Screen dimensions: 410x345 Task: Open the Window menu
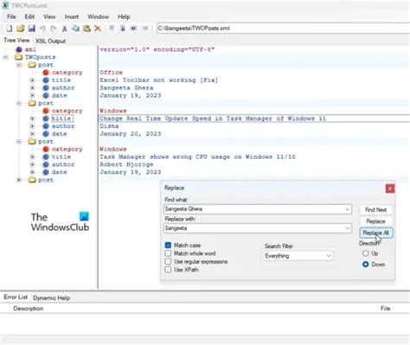point(98,16)
